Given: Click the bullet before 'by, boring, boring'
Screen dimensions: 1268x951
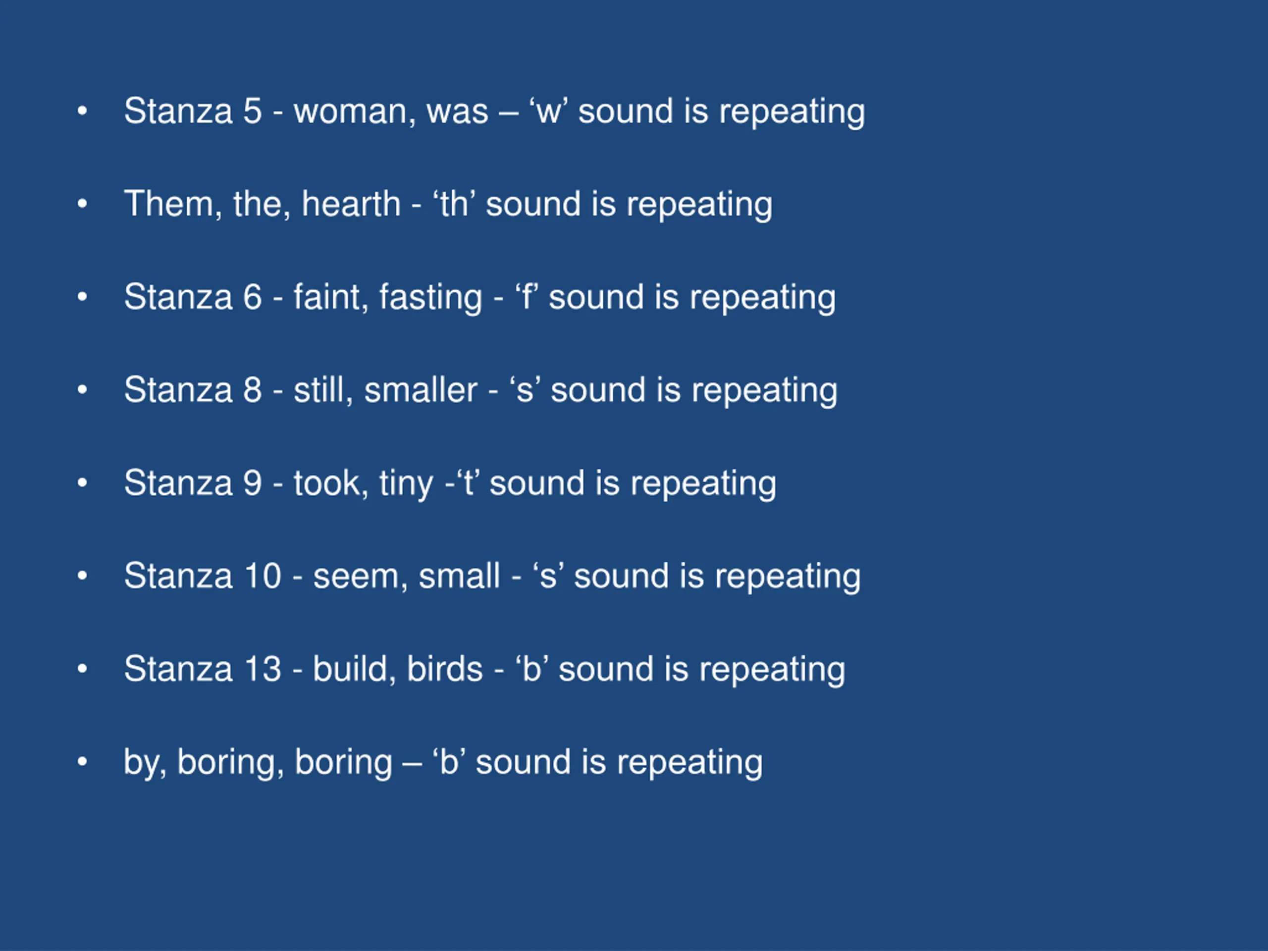Looking at the screenshot, I should tap(83, 762).
